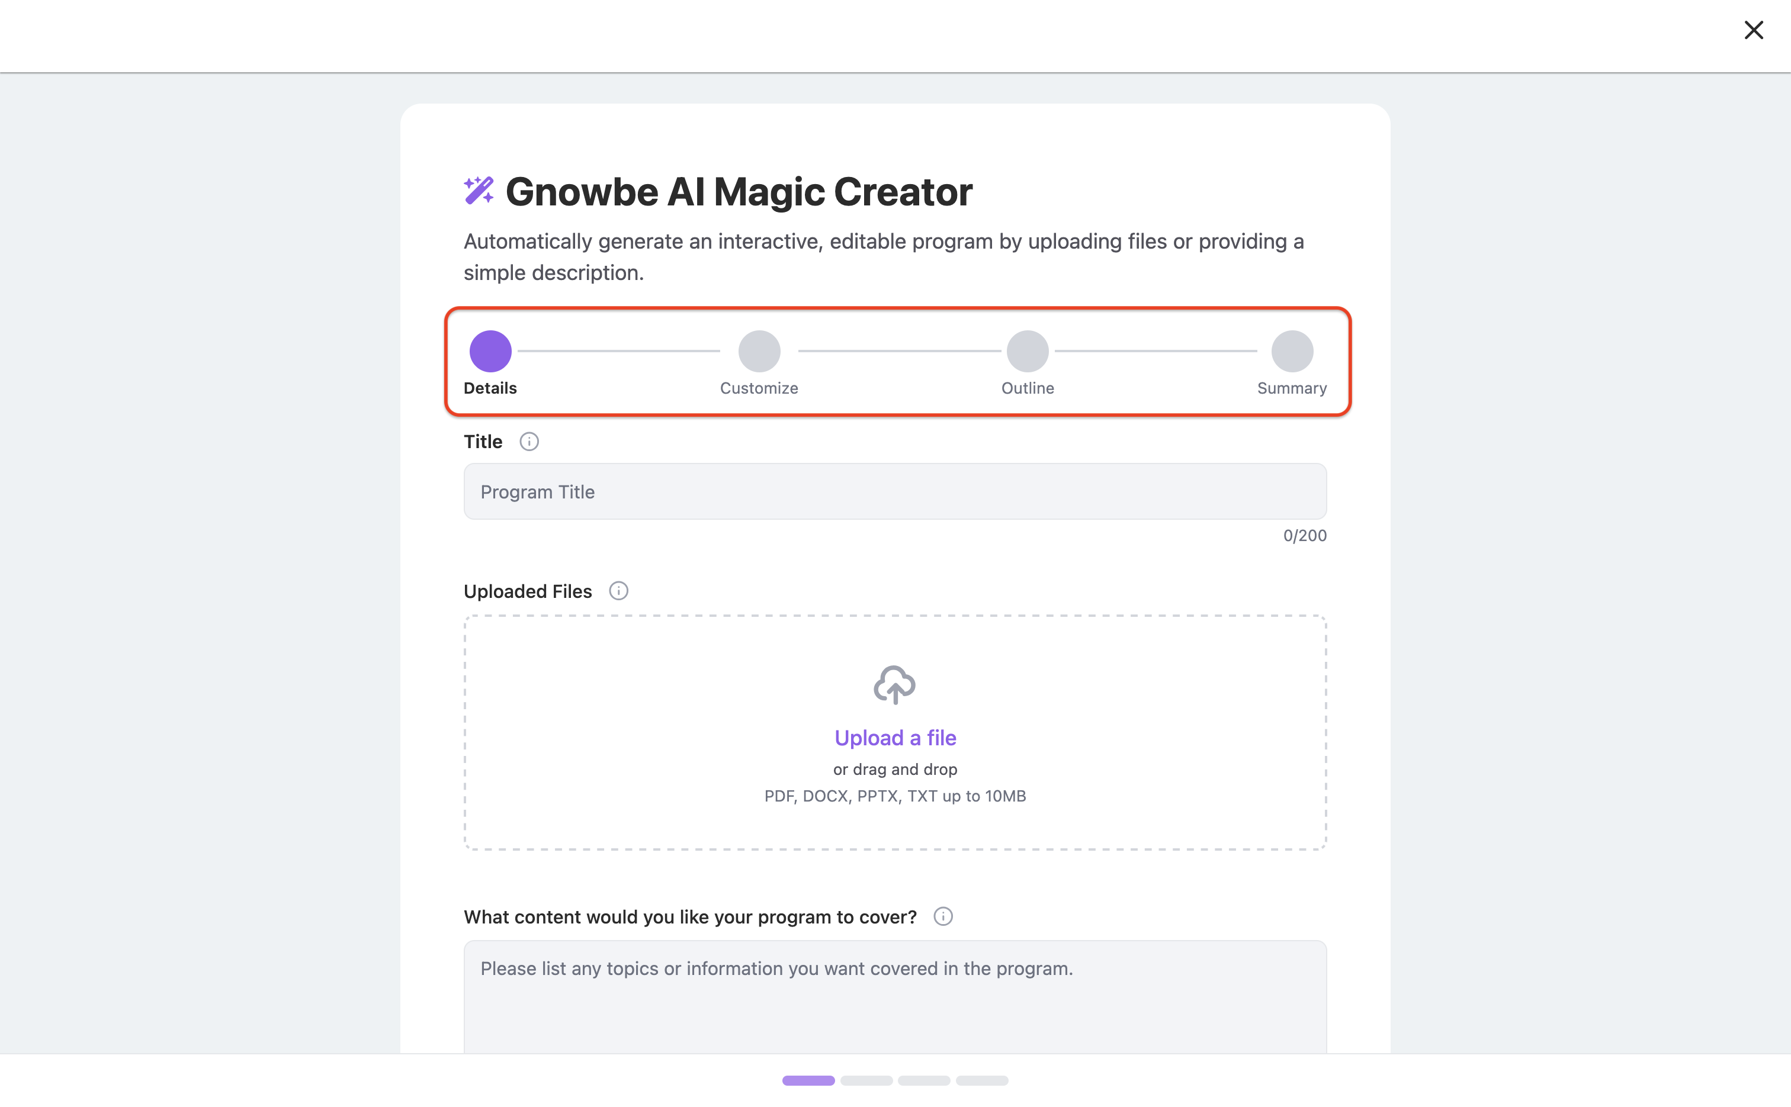Click the cloud upload icon

click(x=894, y=684)
